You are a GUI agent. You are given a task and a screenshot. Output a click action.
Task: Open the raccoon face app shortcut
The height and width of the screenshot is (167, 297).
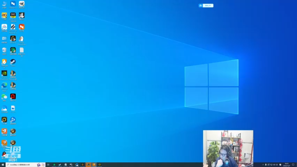[x=4, y=16]
